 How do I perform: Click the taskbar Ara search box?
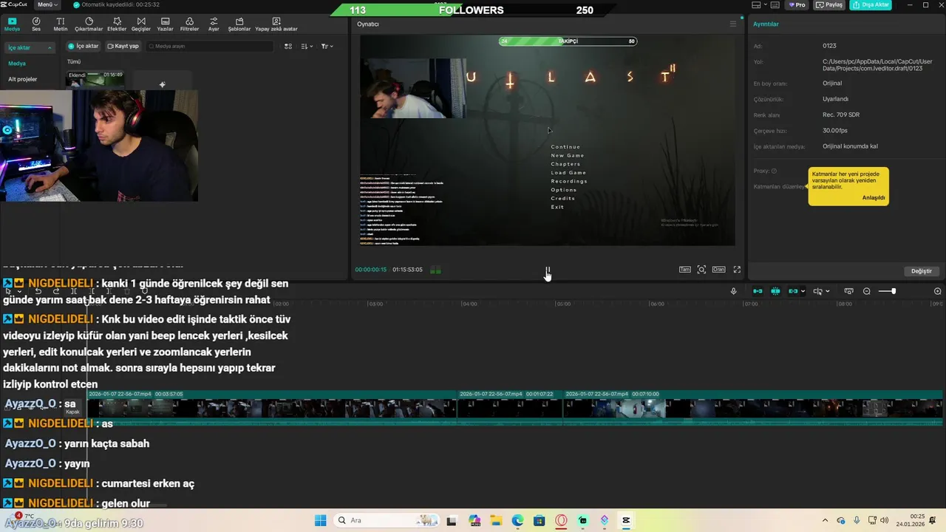tap(385, 520)
